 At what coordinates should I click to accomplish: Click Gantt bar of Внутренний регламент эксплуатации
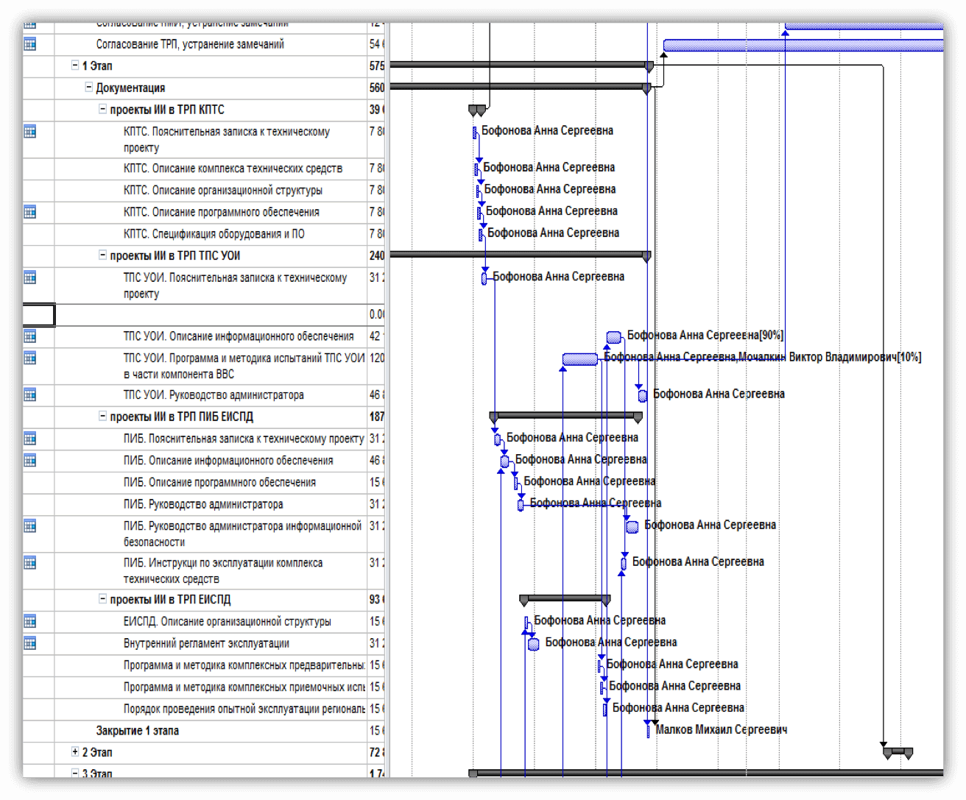pyautogui.click(x=534, y=644)
